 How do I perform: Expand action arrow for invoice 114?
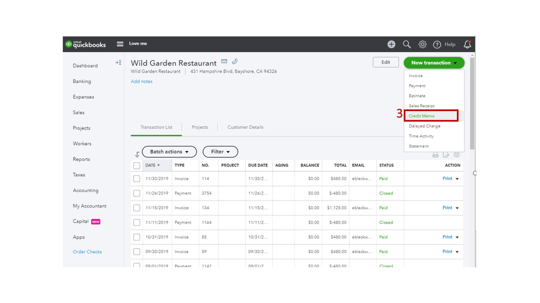coord(457,179)
